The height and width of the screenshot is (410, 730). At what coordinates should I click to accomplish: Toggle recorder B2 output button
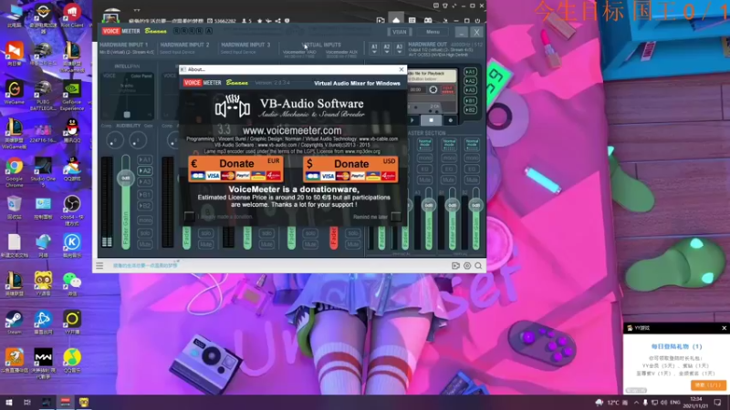(470, 109)
